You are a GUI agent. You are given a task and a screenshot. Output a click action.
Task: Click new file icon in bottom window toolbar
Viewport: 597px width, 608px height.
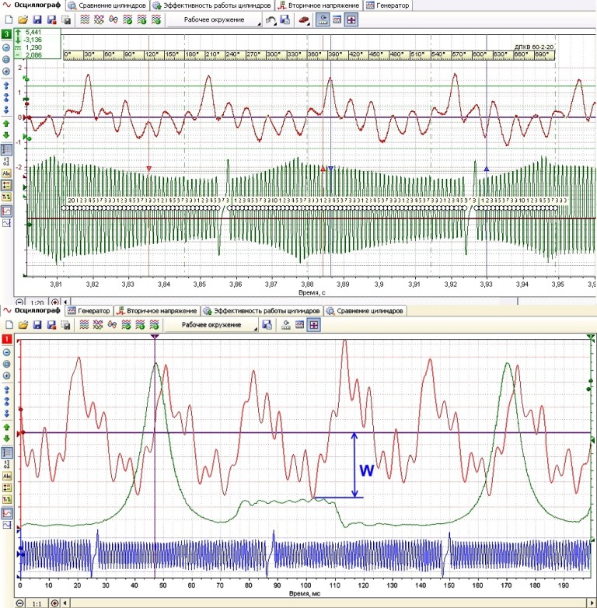(x=9, y=325)
